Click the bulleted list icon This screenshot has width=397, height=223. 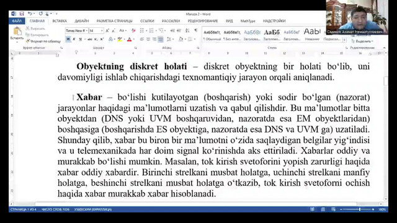pos(143,30)
